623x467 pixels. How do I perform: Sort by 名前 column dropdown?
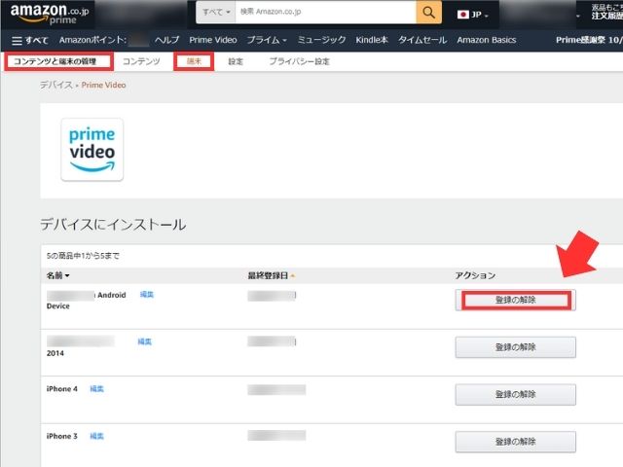pos(58,275)
